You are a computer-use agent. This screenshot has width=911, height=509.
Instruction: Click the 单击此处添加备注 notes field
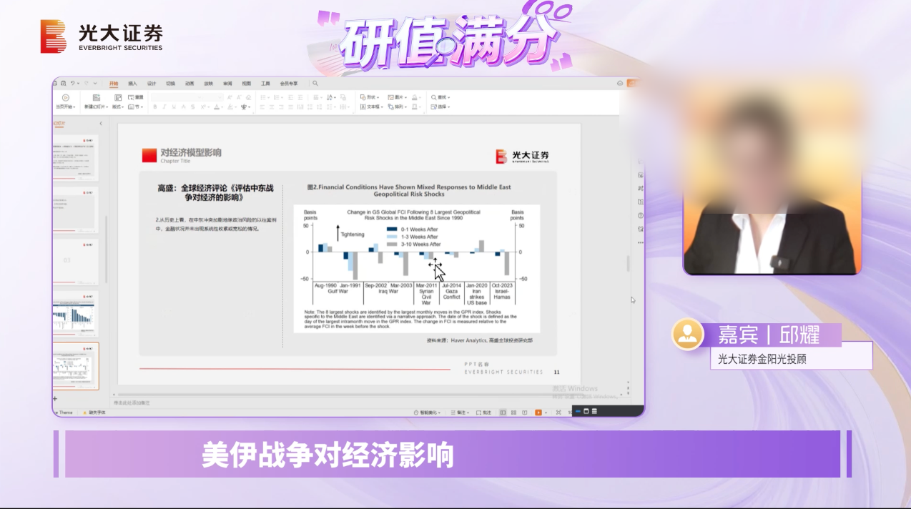(132, 402)
